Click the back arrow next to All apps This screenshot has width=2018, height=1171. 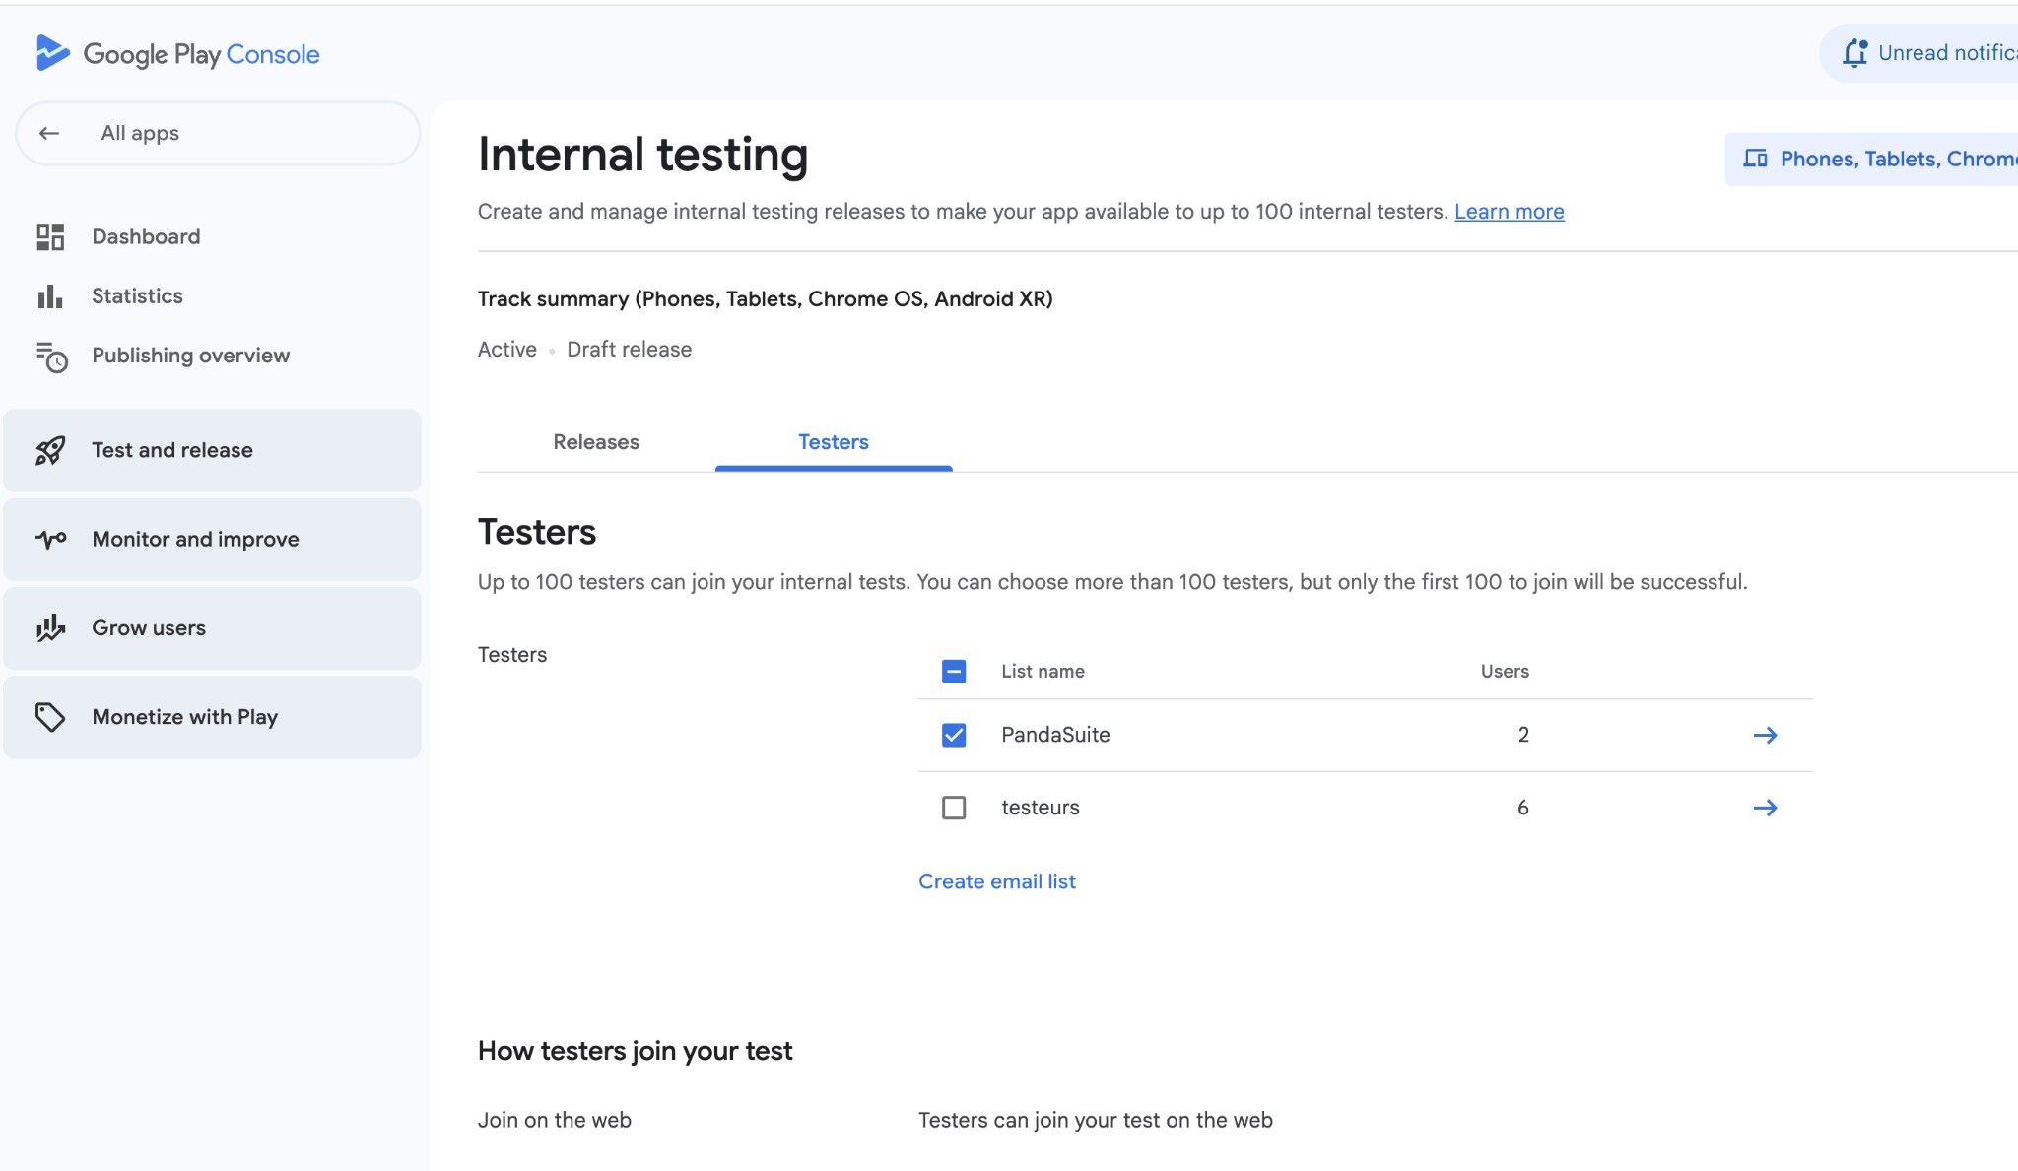(x=49, y=132)
